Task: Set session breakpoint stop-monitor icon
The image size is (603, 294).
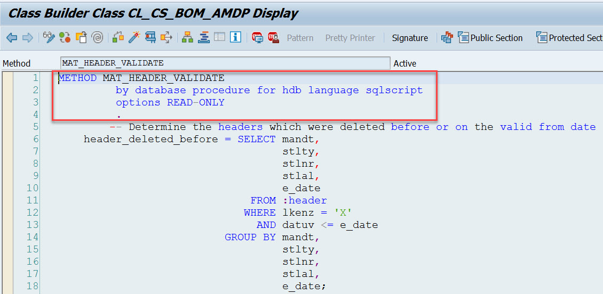Action: point(257,37)
